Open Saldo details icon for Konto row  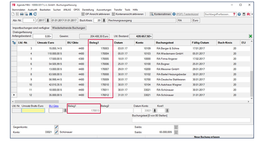[176, 132]
